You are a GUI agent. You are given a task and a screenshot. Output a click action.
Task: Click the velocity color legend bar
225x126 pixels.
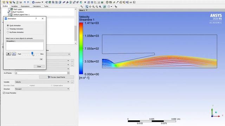[81, 48]
